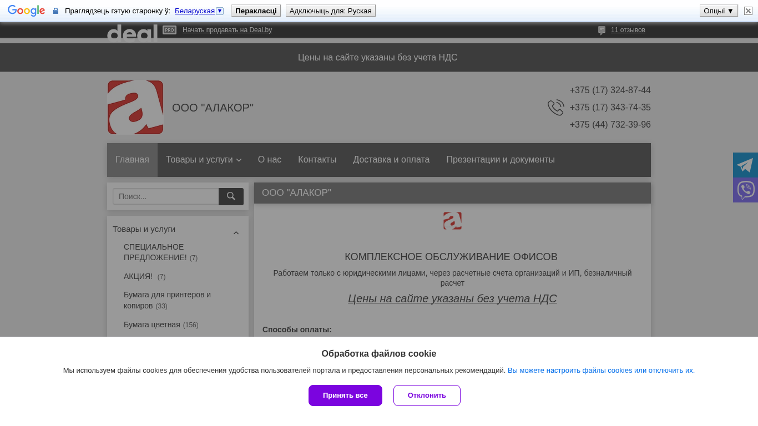Image resolution: width=758 pixels, height=426 pixels.
Task: Click the ALAKOR company logo
Action: pyautogui.click(x=135, y=107)
